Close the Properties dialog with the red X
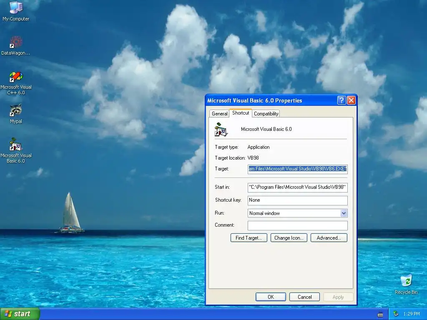427x320 pixels. point(351,100)
